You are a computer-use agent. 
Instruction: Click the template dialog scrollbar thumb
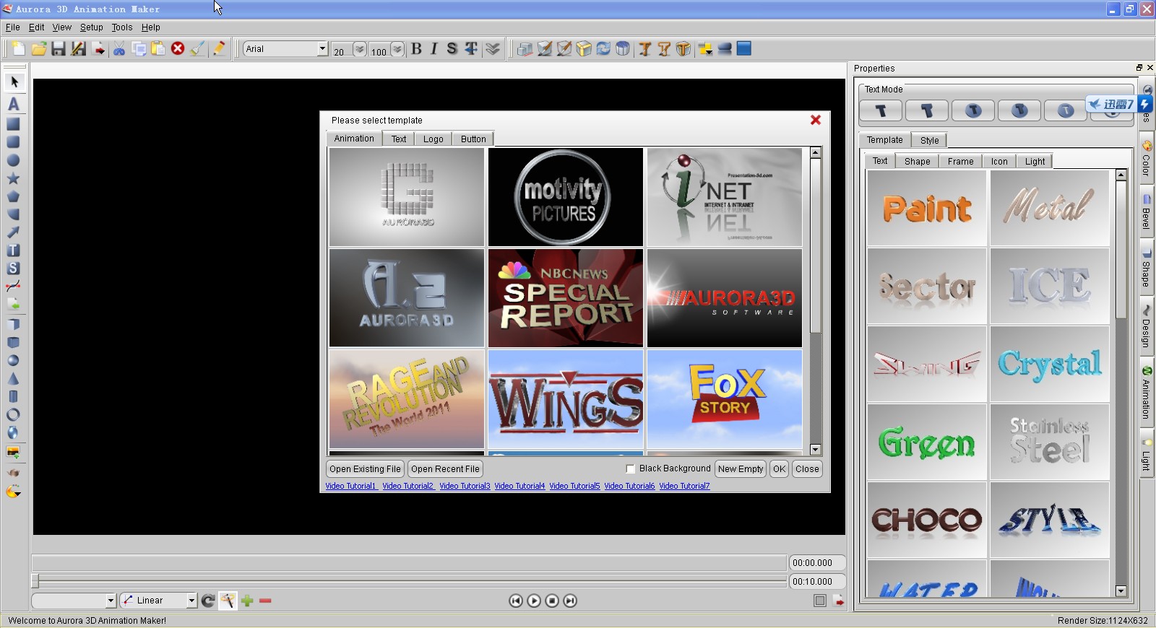pos(815,245)
